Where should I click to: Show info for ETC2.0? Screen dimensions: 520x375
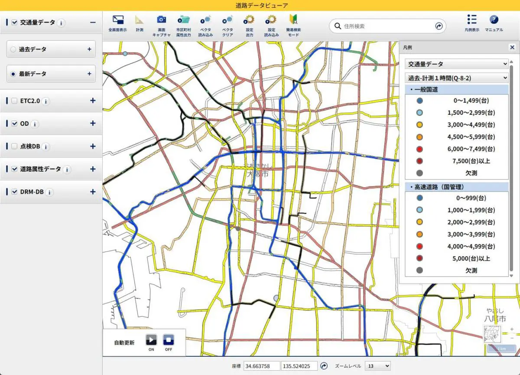tap(46, 101)
